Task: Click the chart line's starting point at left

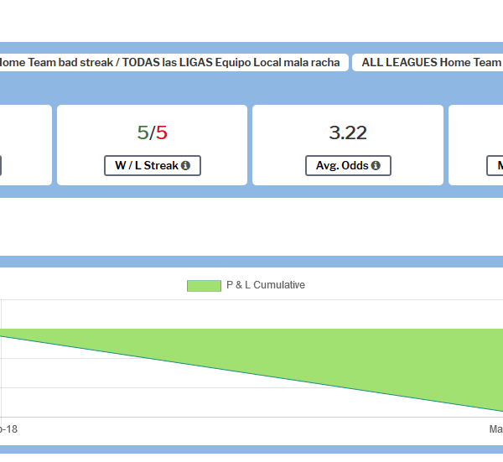Action: coord(2,337)
